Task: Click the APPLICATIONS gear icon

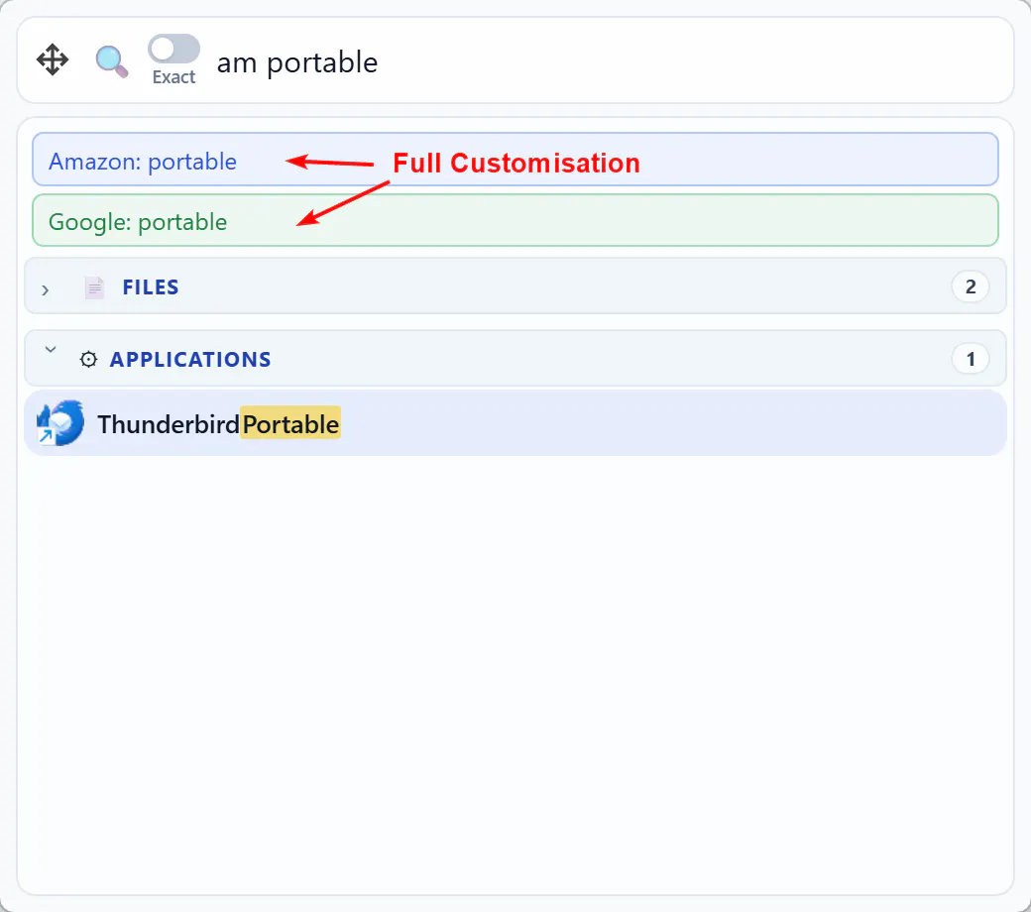Action: pyautogui.click(x=88, y=359)
